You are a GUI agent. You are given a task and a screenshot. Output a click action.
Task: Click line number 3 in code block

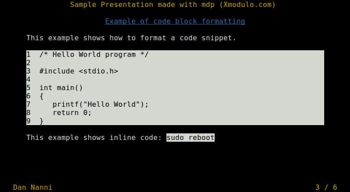[x=28, y=71]
